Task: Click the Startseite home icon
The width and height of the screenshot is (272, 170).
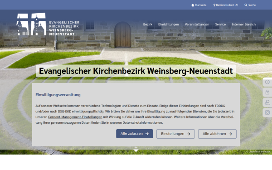Action: pos(193,5)
